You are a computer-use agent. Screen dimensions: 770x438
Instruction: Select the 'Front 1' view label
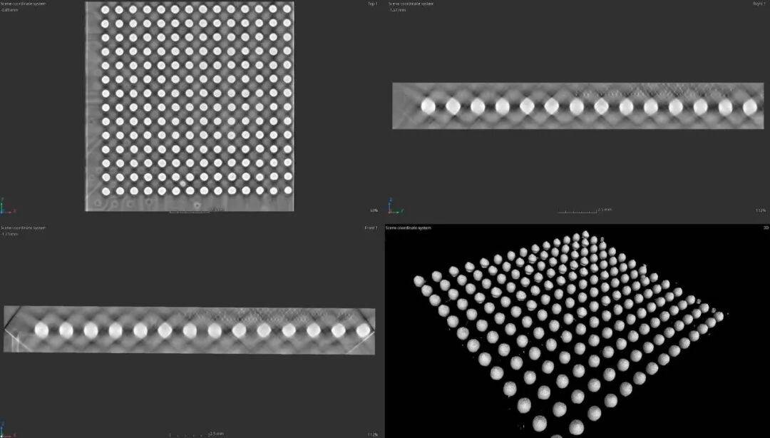[371, 228]
